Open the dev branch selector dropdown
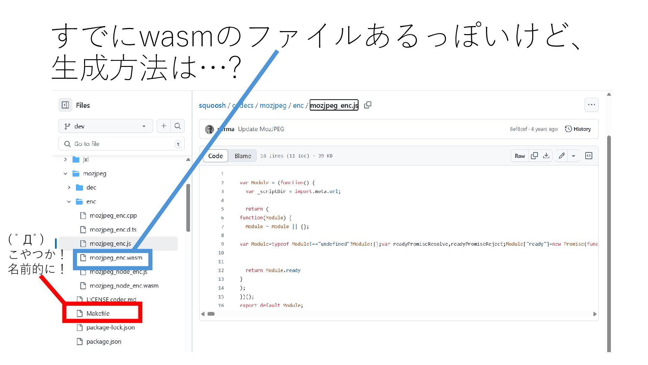The height and width of the screenshot is (365, 648). click(x=106, y=126)
